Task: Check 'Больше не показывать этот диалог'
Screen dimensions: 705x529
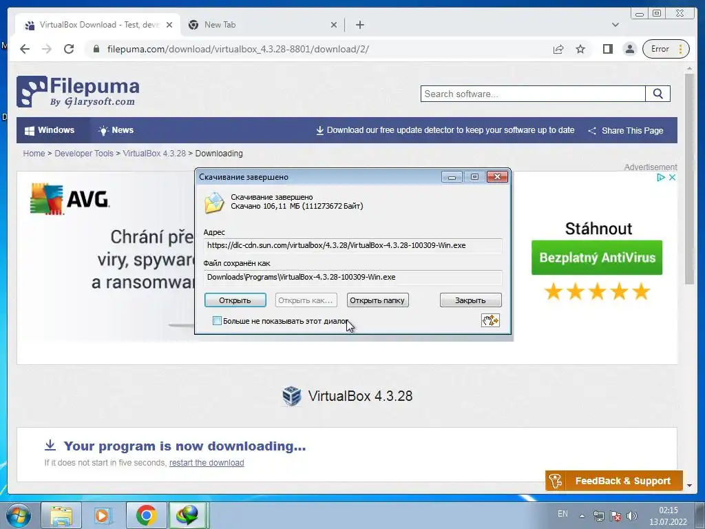Action: 217,321
